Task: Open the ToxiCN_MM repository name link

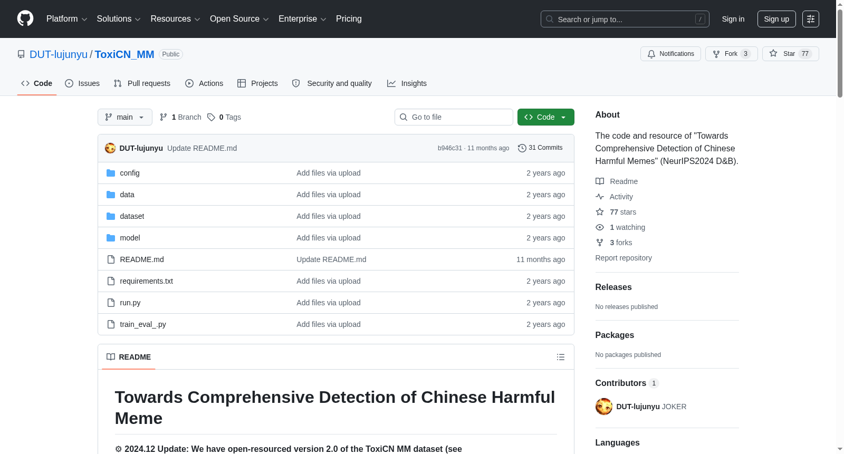Action: [x=124, y=54]
